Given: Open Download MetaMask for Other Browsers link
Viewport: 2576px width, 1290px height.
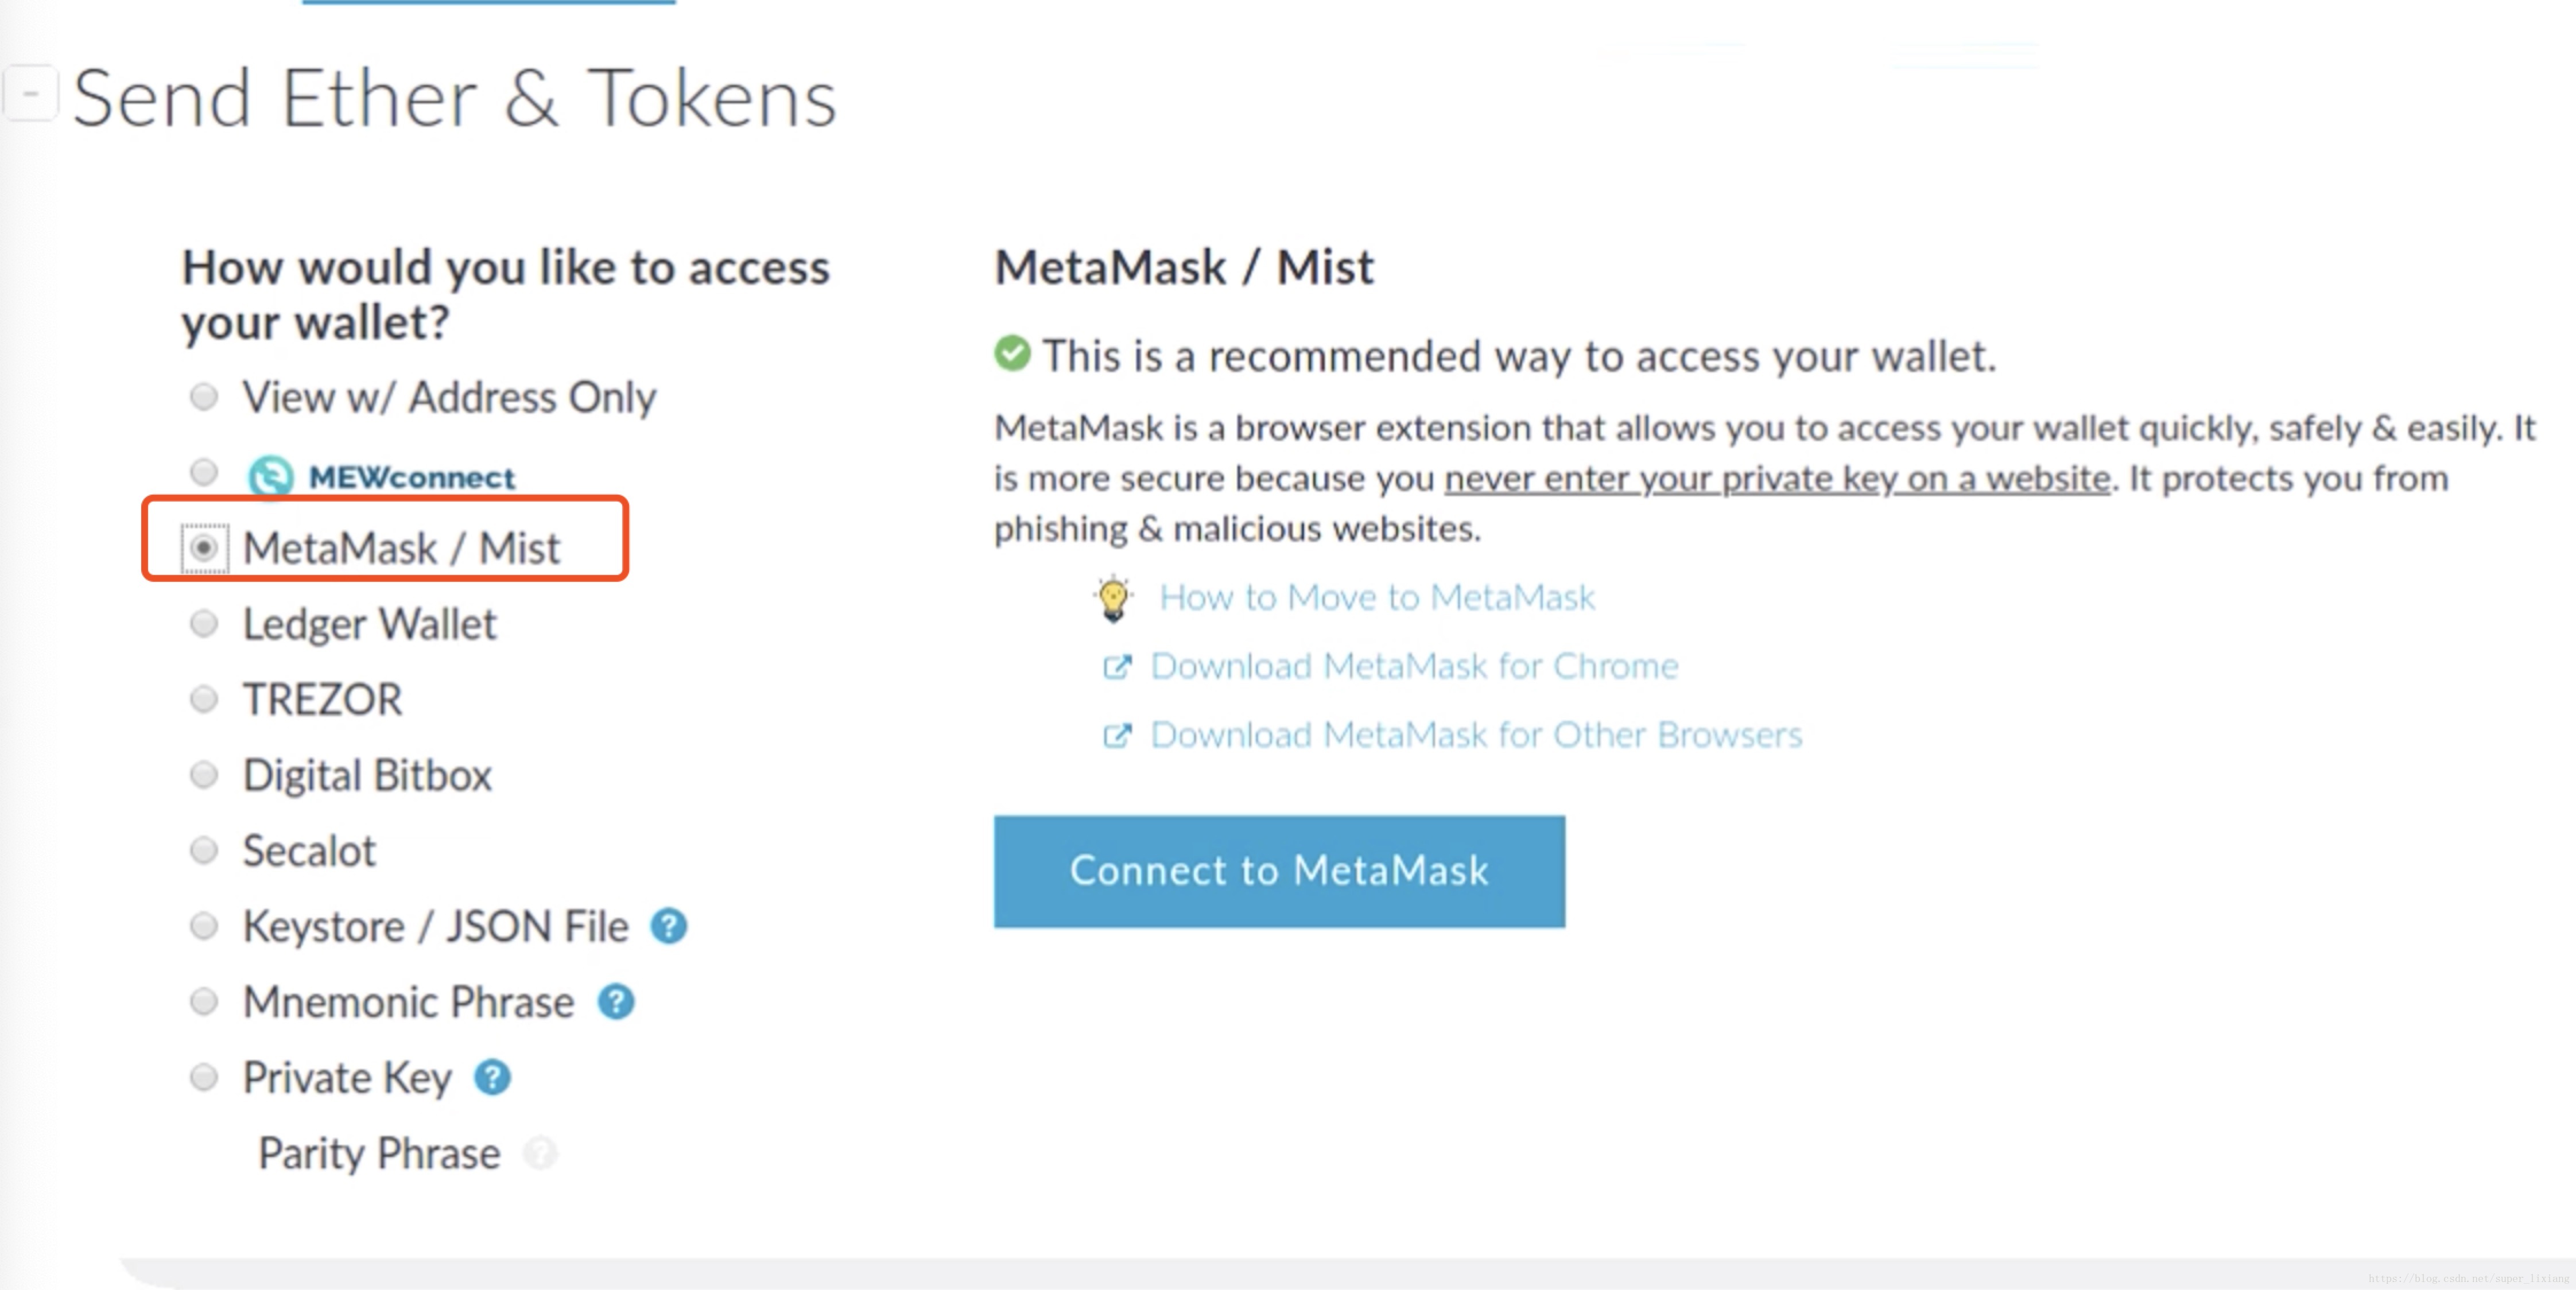Looking at the screenshot, I should tap(1476, 735).
